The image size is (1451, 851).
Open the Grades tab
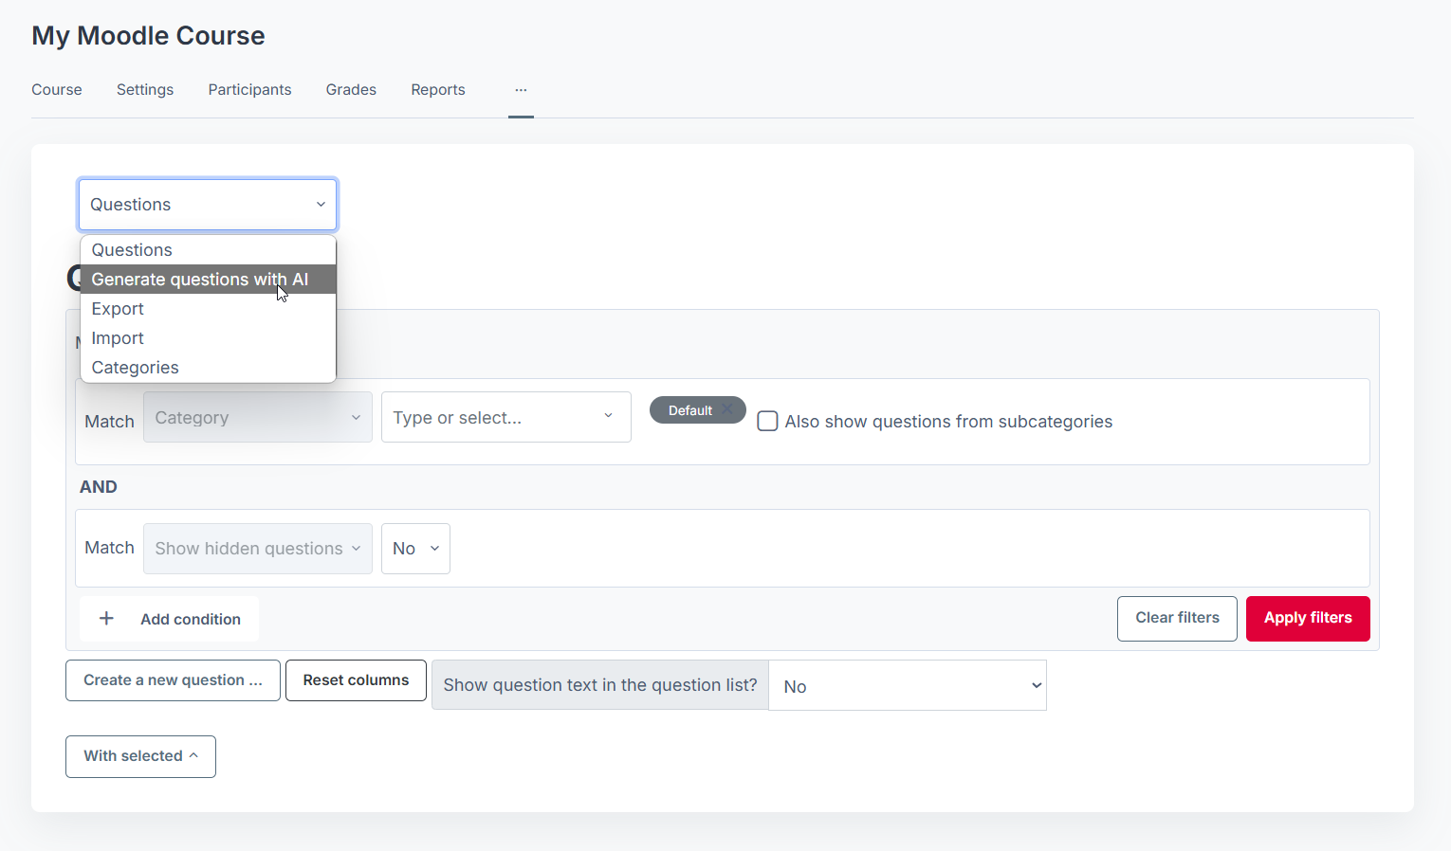(x=351, y=90)
